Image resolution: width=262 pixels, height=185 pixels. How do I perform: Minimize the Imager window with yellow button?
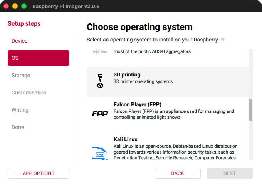click(15, 6)
